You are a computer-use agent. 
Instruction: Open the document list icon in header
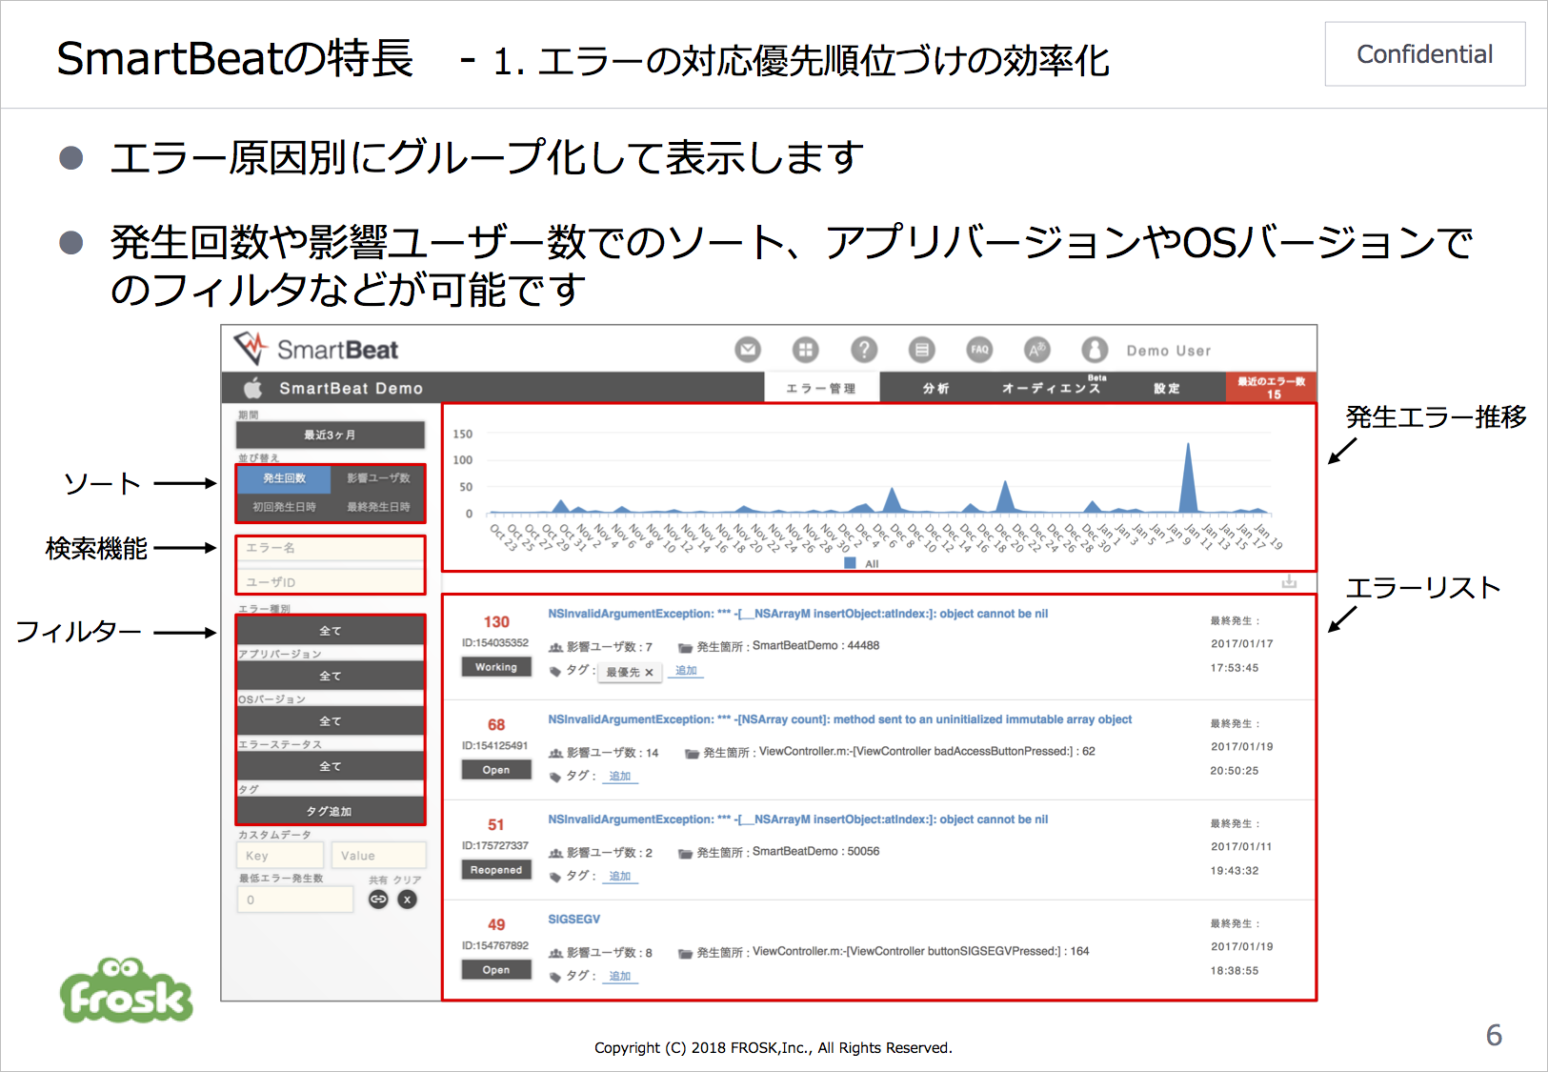pyautogui.click(x=921, y=350)
